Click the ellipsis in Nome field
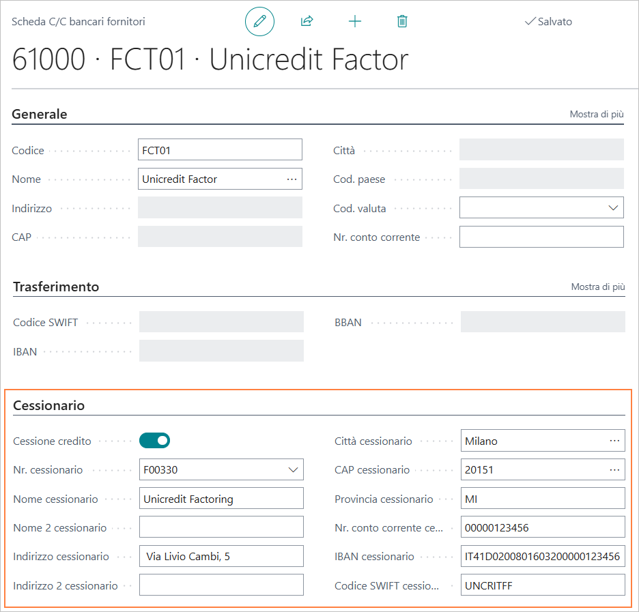Image resolution: width=639 pixels, height=612 pixels. [292, 179]
